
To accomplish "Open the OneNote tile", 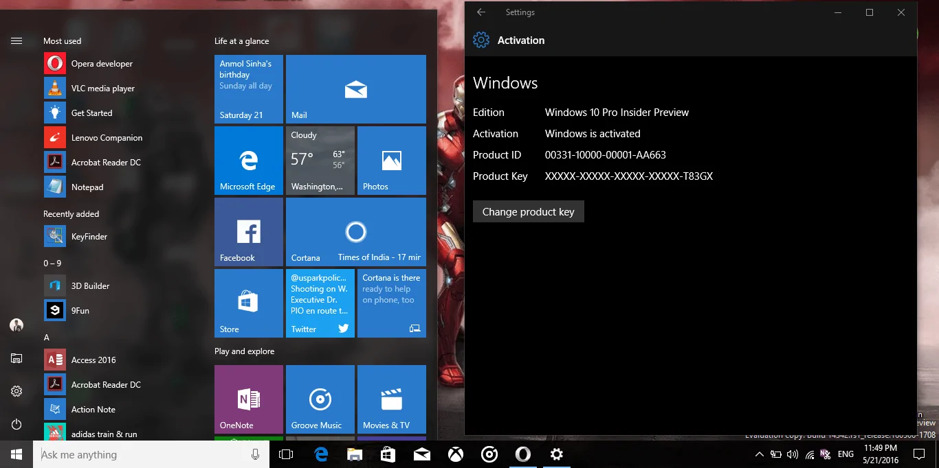I will point(249,399).
